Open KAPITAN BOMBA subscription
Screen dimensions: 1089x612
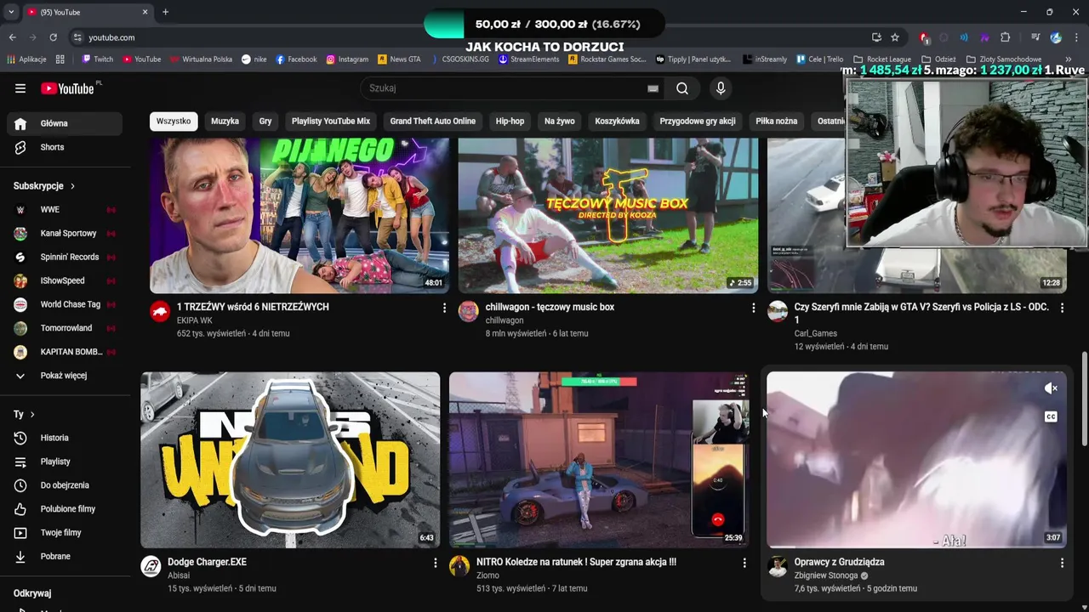(65, 352)
